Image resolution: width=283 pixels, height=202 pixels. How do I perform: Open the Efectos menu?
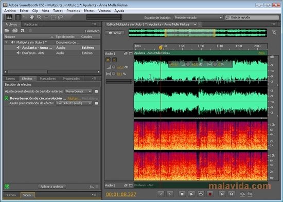[89, 11]
